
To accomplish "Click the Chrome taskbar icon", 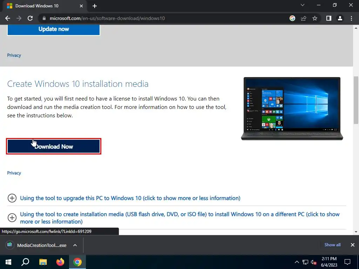I will point(77,262).
